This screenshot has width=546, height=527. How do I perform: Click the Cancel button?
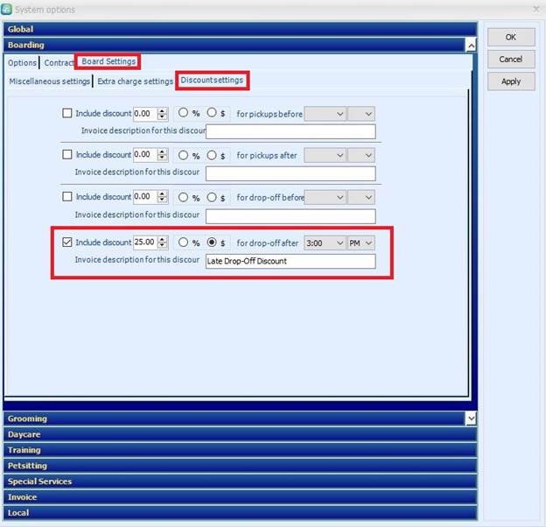point(511,60)
